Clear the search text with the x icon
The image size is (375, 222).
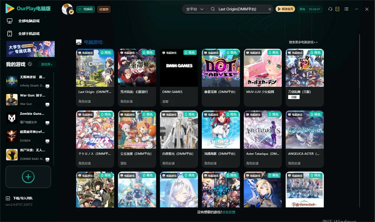click(270, 9)
